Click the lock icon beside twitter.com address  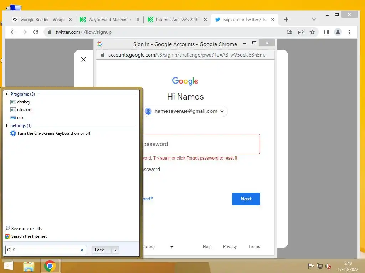[x=50, y=32]
